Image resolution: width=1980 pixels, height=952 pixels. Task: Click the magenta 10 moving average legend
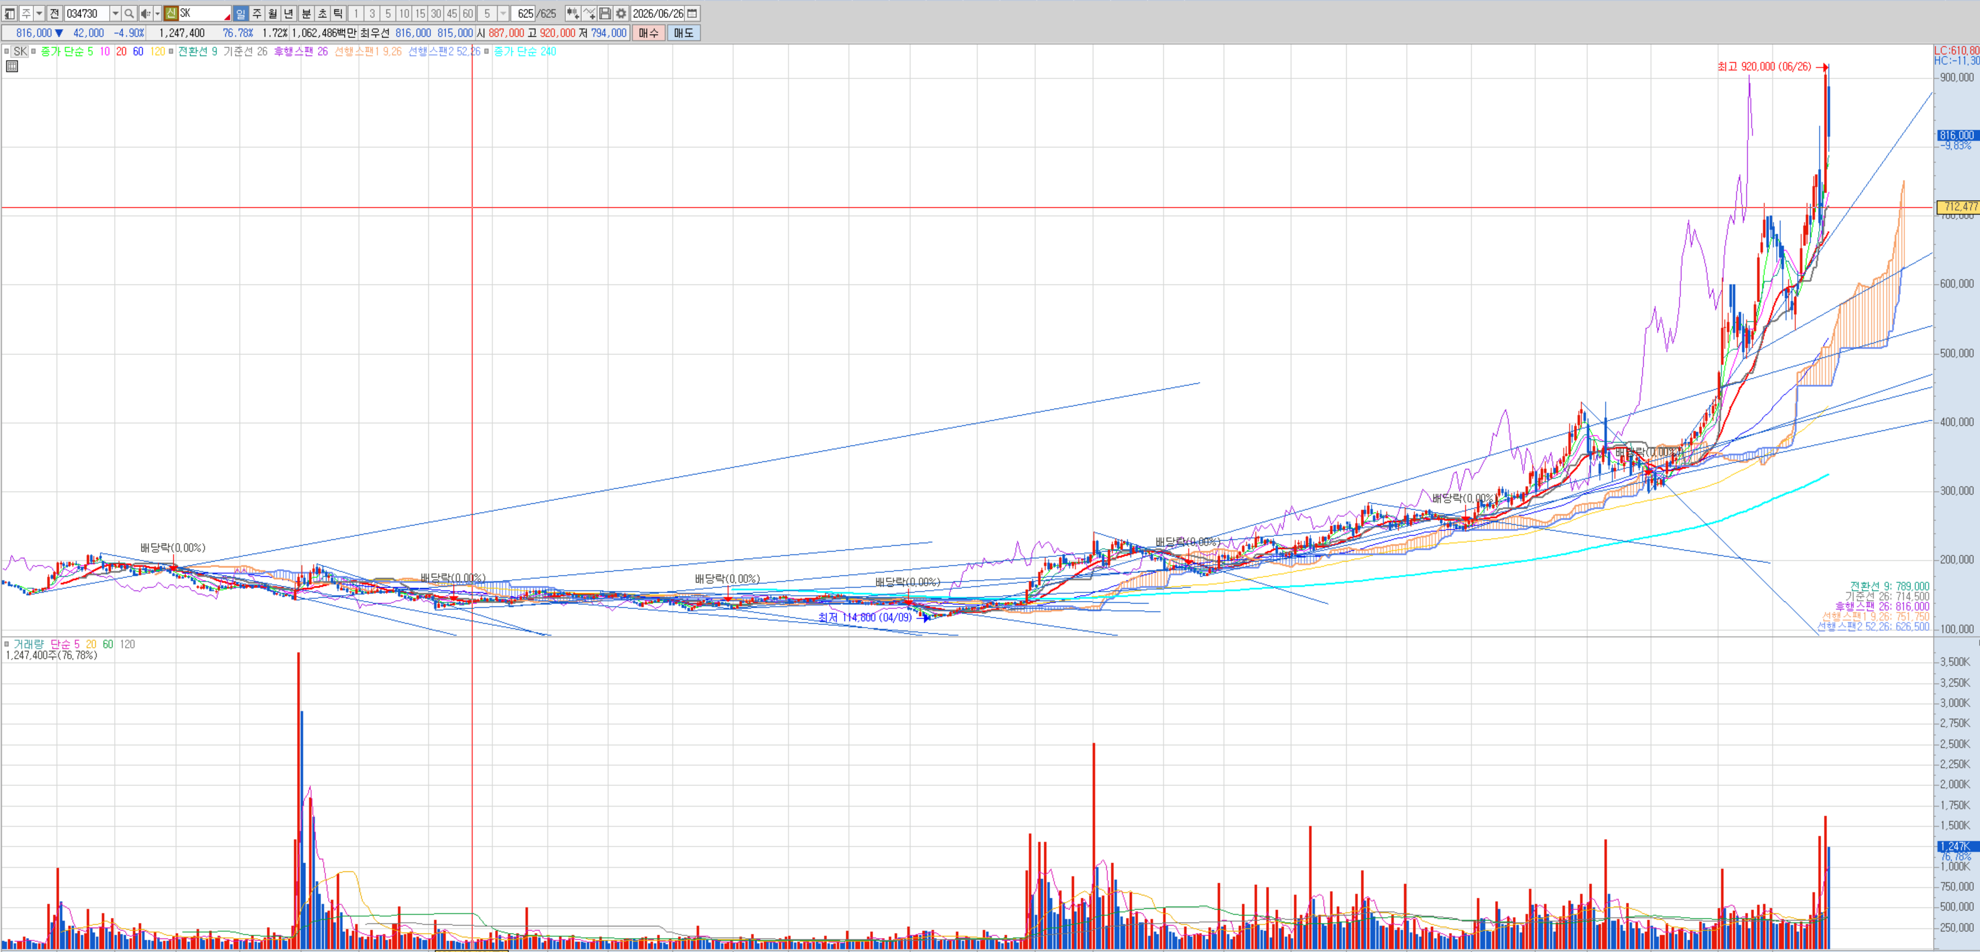pos(105,51)
